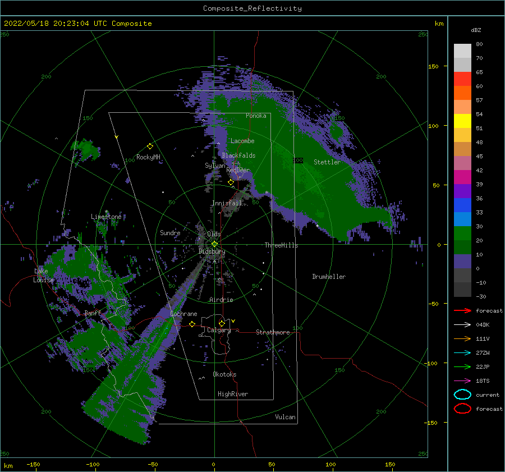Click the Innisfail label

pos(227,203)
